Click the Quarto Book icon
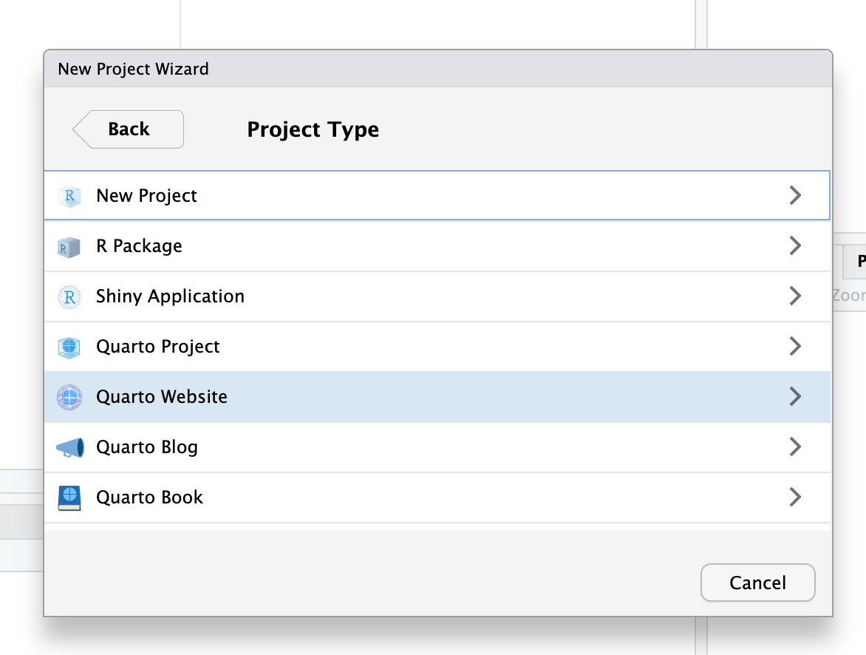Viewport: 866px width, 655px height. tap(69, 498)
